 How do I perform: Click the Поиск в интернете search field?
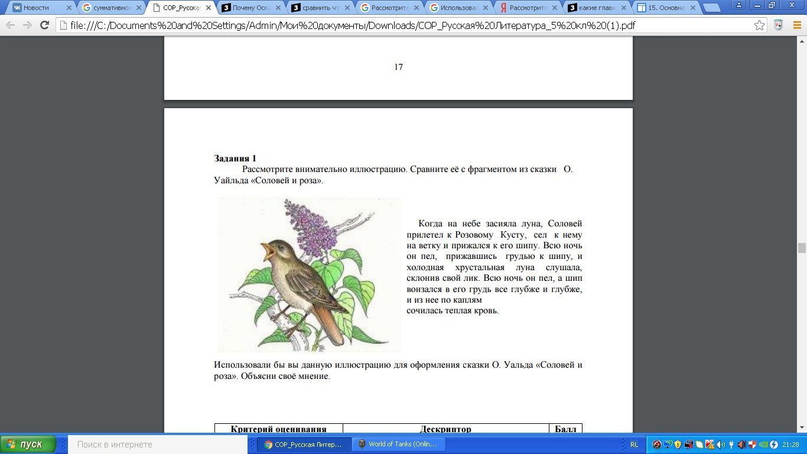click(x=157, y=445)
